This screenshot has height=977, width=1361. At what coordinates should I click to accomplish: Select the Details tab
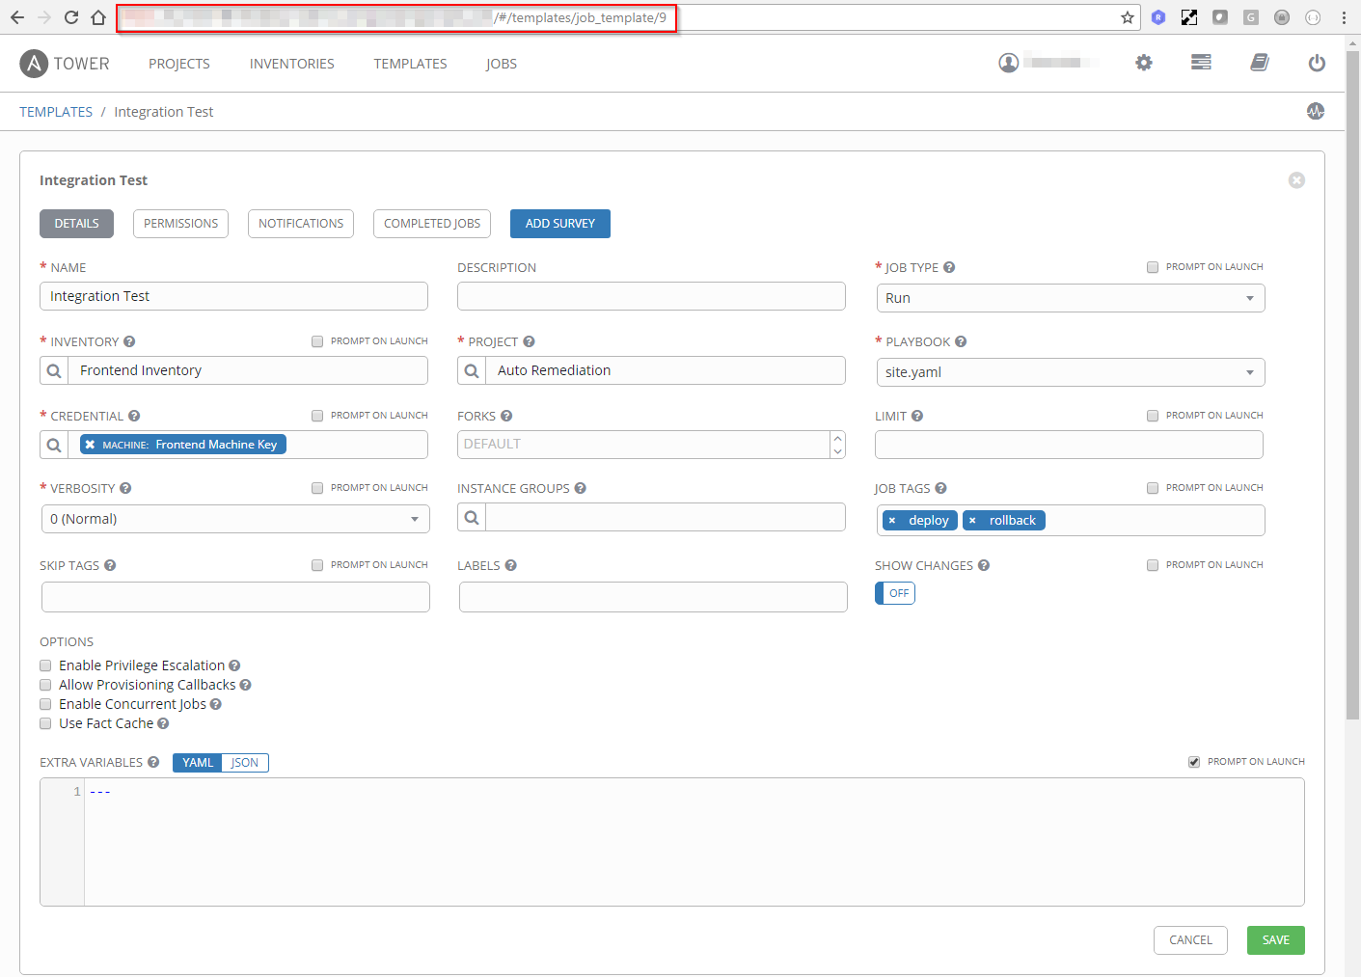click(x=76, y=224)
